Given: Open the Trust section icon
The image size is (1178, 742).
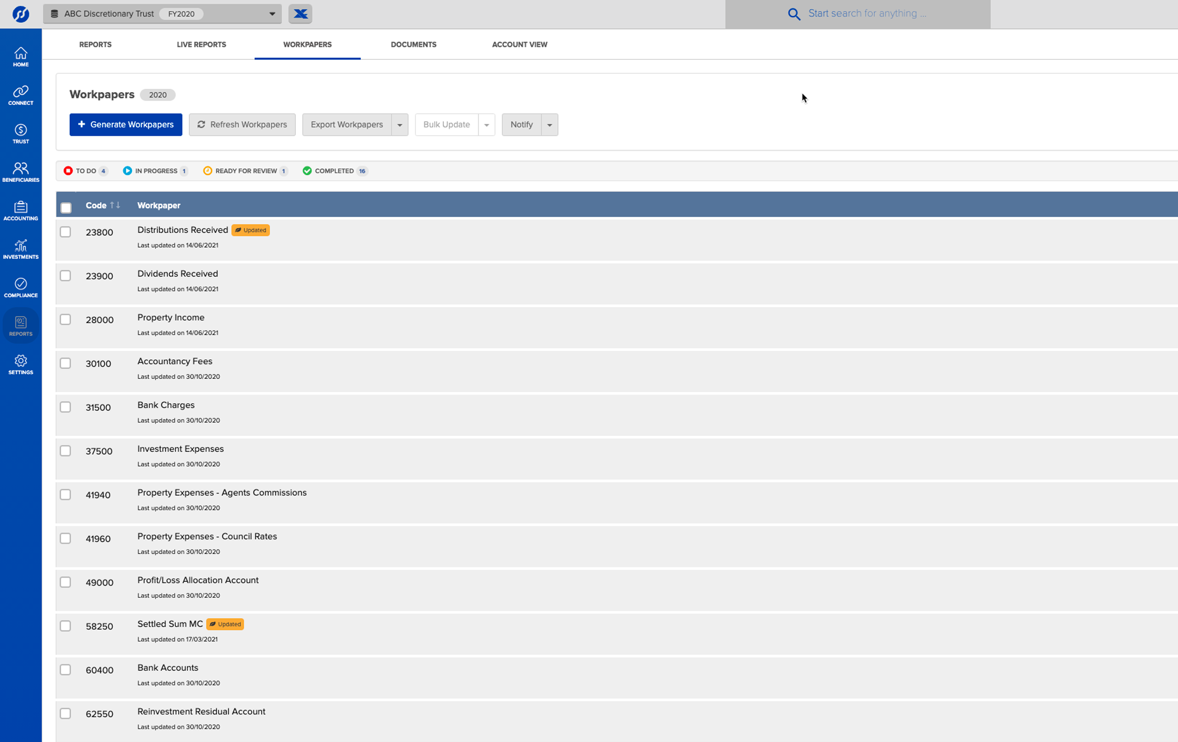Looking at the screenshot, I should (21, 133).
